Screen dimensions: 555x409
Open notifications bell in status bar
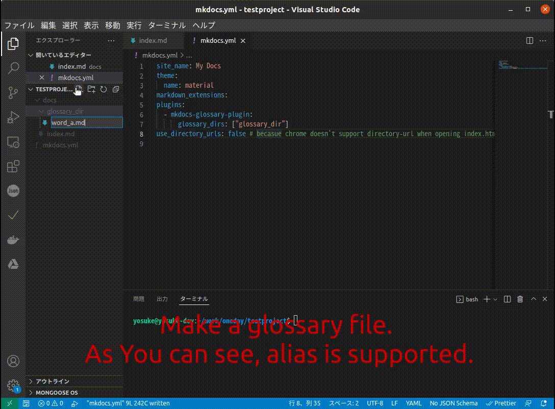[544, 403]
